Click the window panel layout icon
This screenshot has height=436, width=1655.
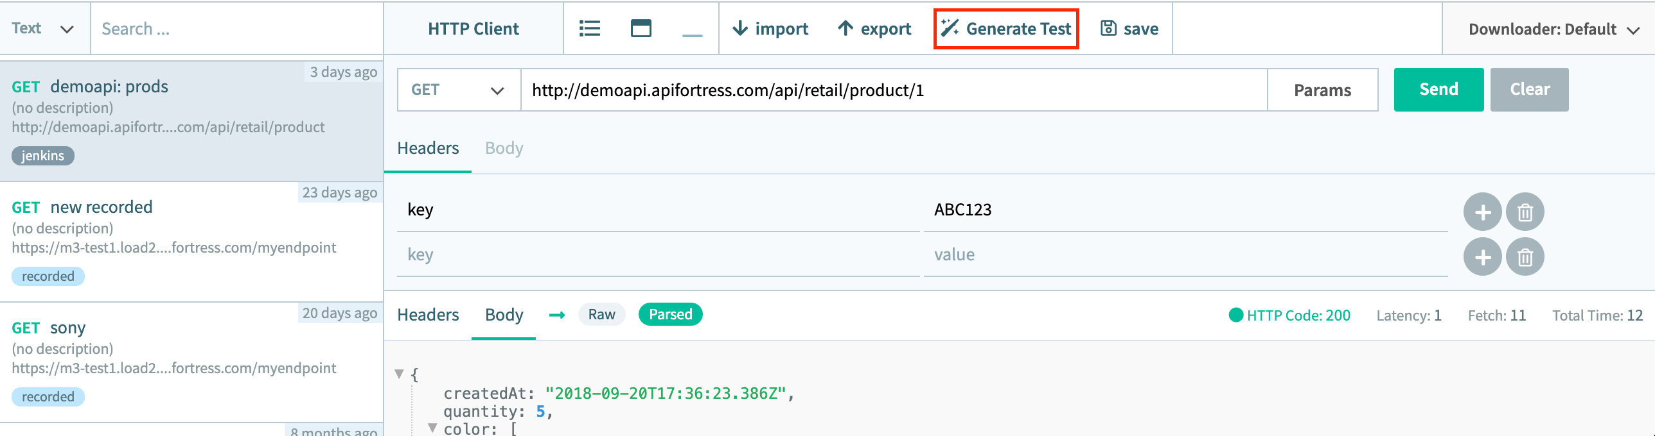click(641, 28)
